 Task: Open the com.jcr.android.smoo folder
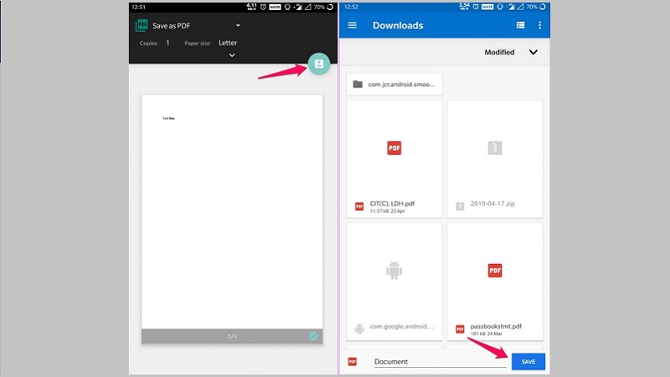coord(394,85)
